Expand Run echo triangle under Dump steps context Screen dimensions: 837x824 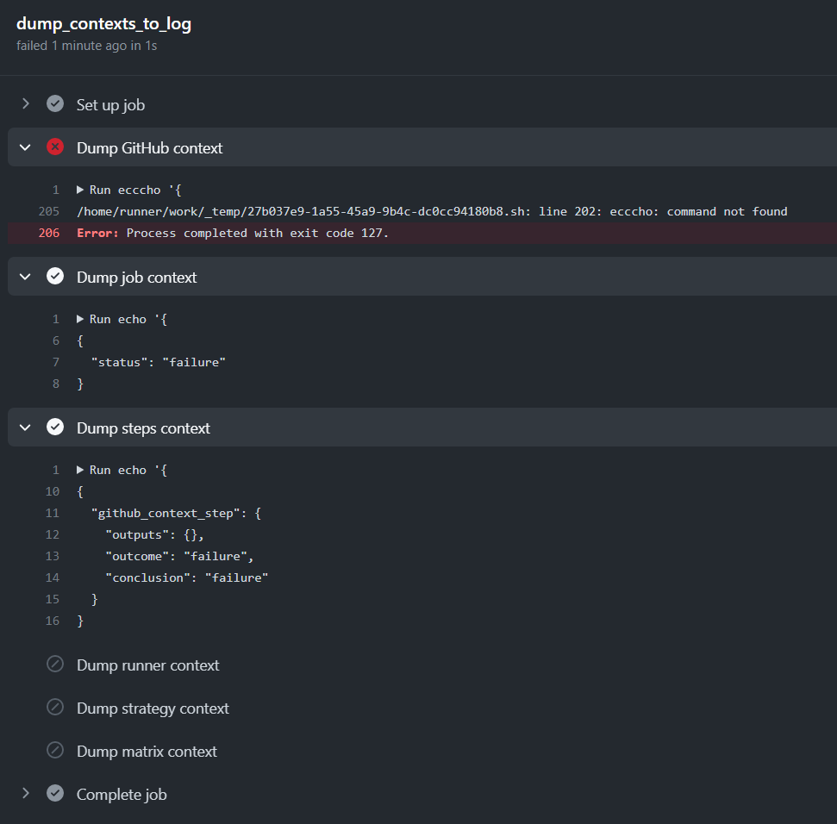tap(80, 470)
